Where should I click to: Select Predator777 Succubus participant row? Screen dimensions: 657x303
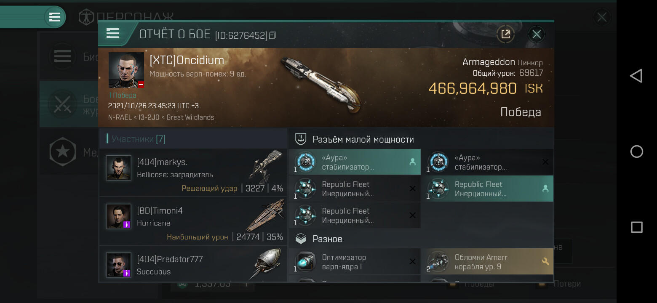click(193, 264)
